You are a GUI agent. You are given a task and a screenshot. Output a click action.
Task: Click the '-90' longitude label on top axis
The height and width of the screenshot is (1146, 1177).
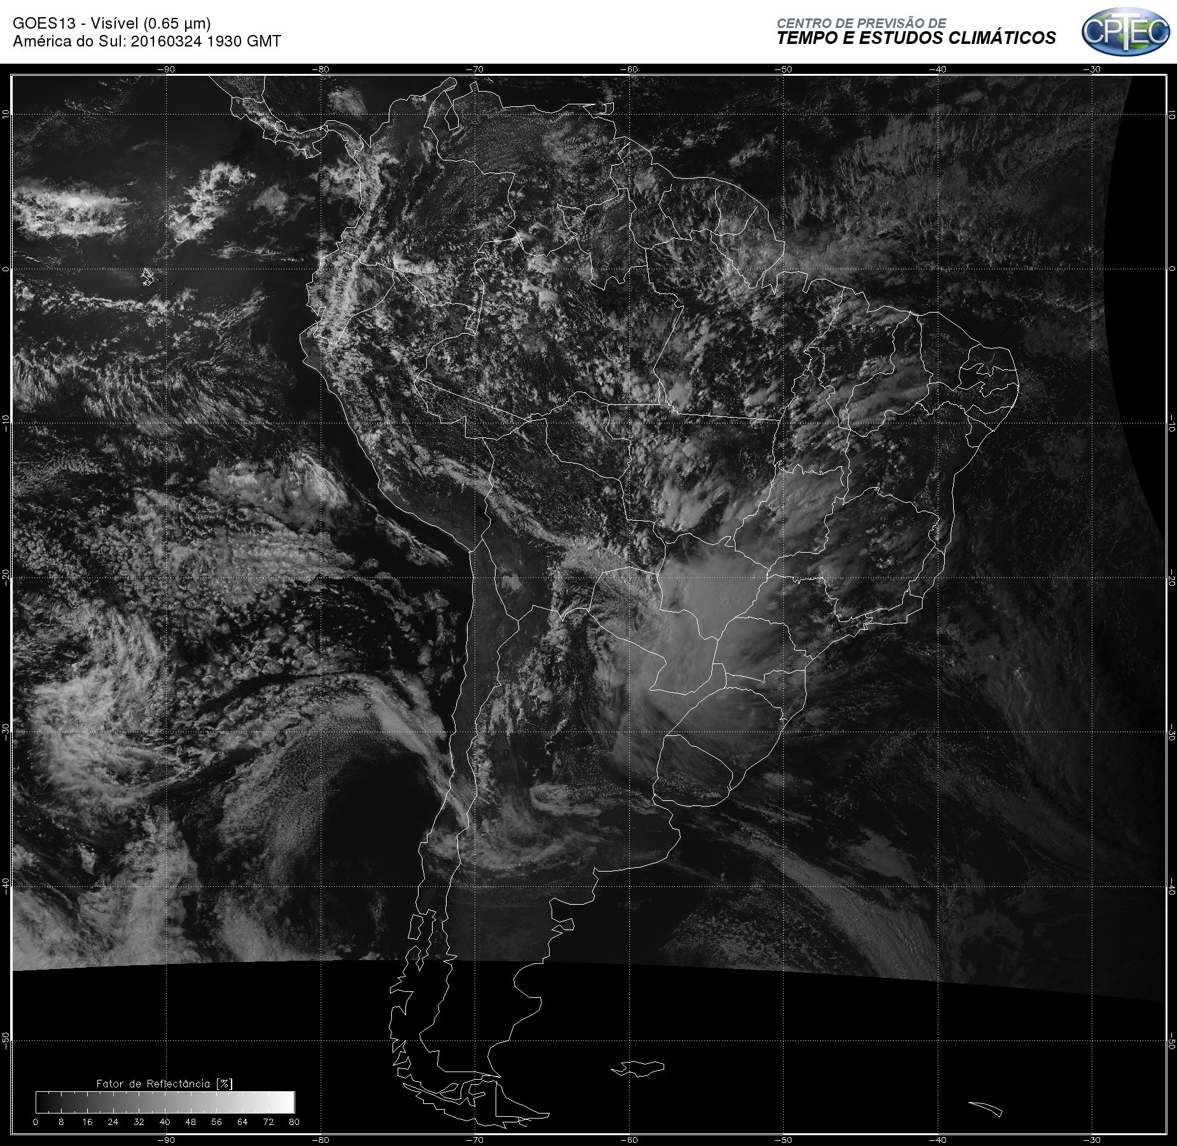point(166,69)
